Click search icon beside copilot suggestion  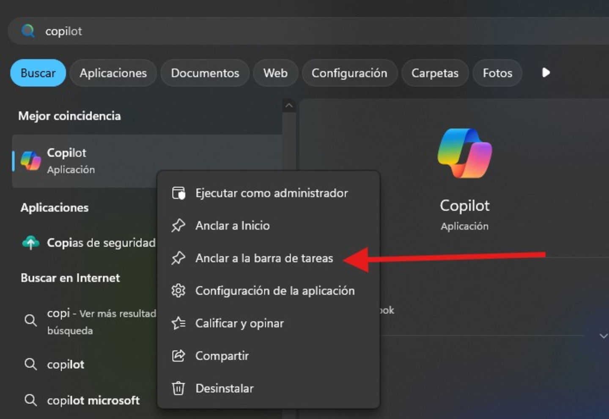[x=30, y=364]
